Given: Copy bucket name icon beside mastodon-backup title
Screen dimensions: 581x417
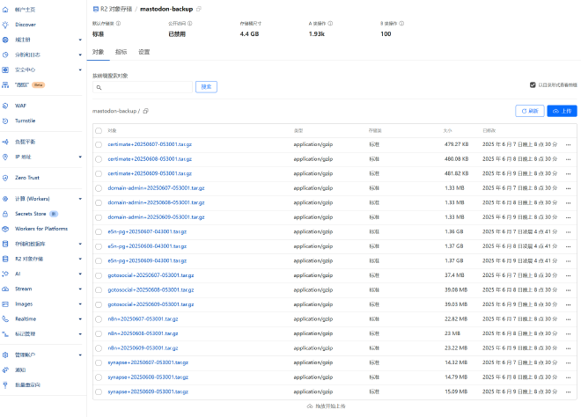Looking at the screenshot, I should [x=199, y=9].
